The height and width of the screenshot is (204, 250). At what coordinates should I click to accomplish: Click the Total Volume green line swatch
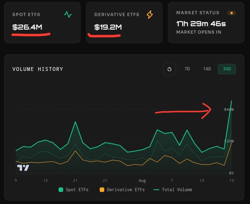click(x=156, y=190)
